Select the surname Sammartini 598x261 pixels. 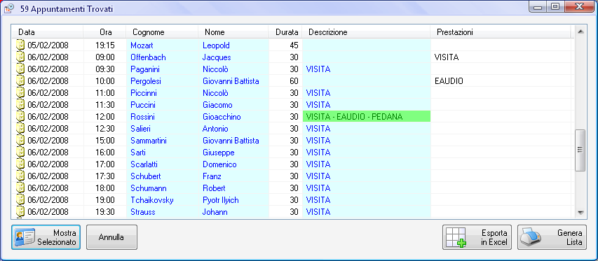pyautogui.click(x=149, y=141)
